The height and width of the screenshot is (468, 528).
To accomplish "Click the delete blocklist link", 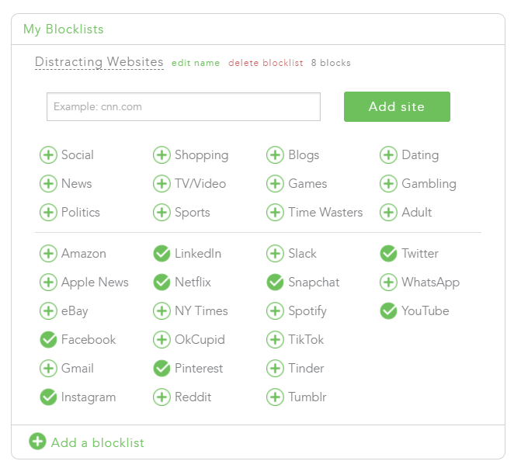I will tap(266, 63).
